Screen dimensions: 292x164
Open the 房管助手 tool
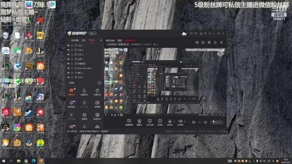[x=84, y=92]
